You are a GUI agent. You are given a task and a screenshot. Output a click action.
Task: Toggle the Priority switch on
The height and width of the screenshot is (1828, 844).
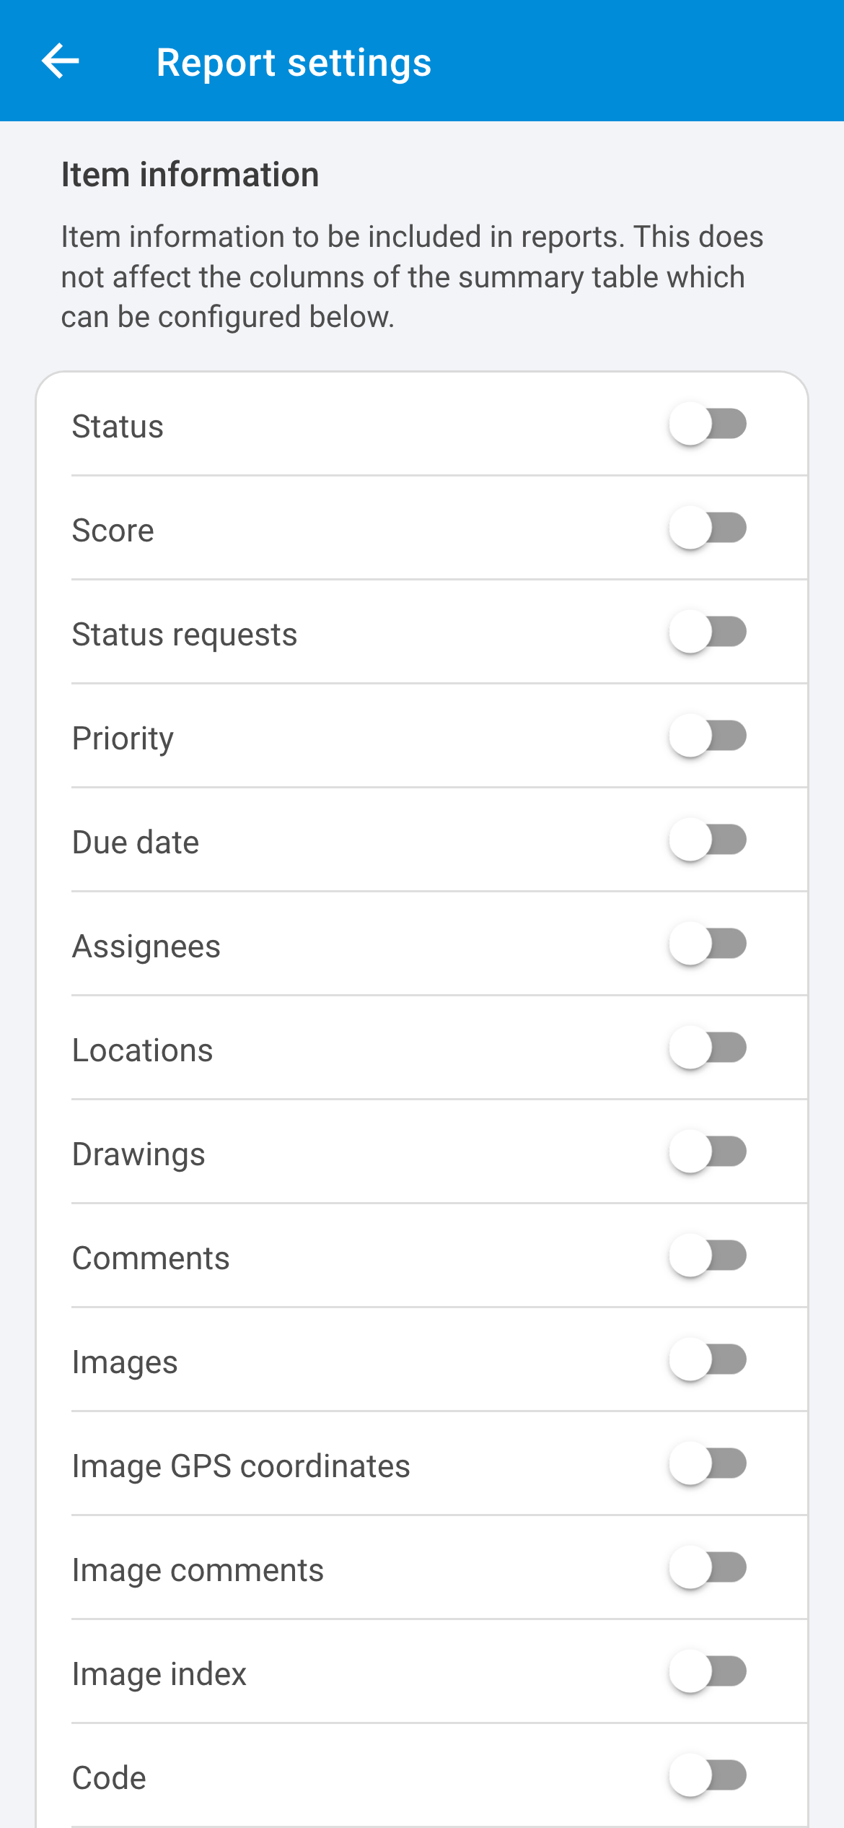(708, 736)
